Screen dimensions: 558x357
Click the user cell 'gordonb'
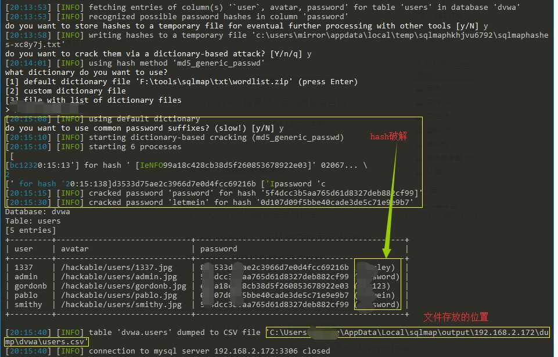[30, 286]
